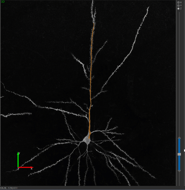Click the tip of the long right-slanting dendrite

[x=148, y=8]
